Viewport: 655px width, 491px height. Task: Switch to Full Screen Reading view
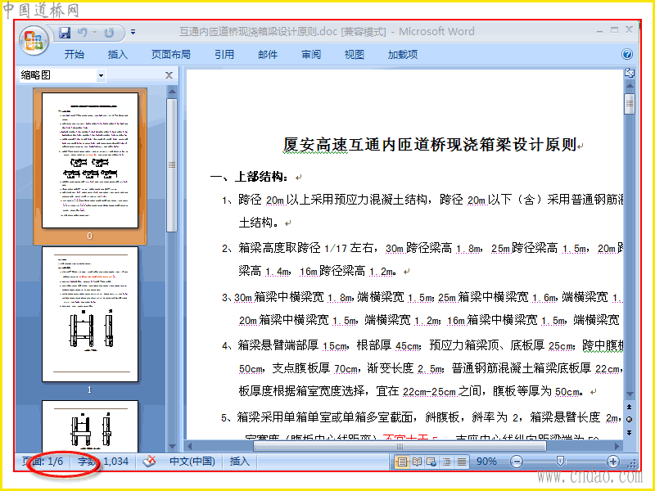click(x=417, y=462)
